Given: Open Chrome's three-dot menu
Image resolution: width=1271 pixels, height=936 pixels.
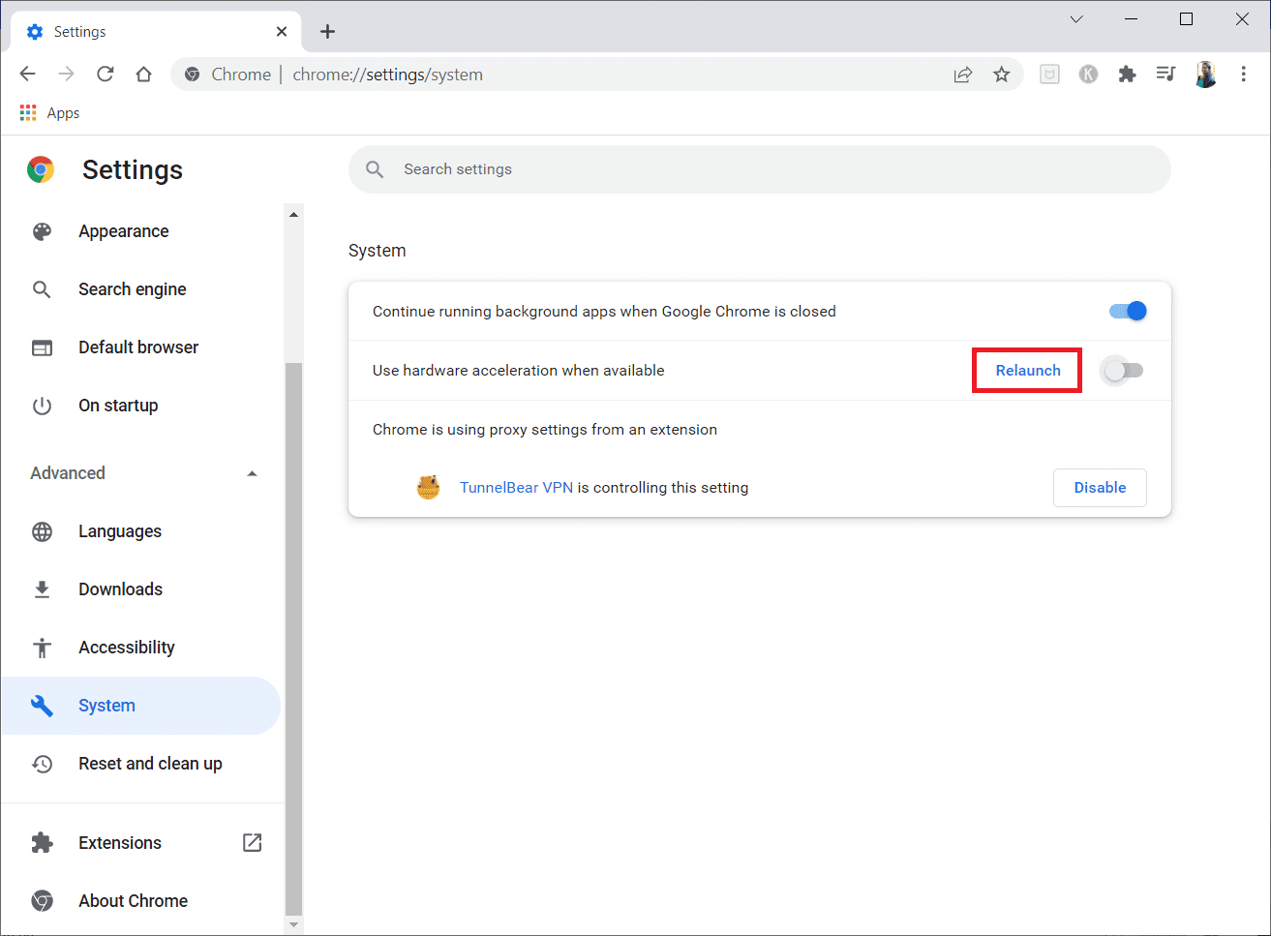Looking at the screenshot, I should point(1244,74).
